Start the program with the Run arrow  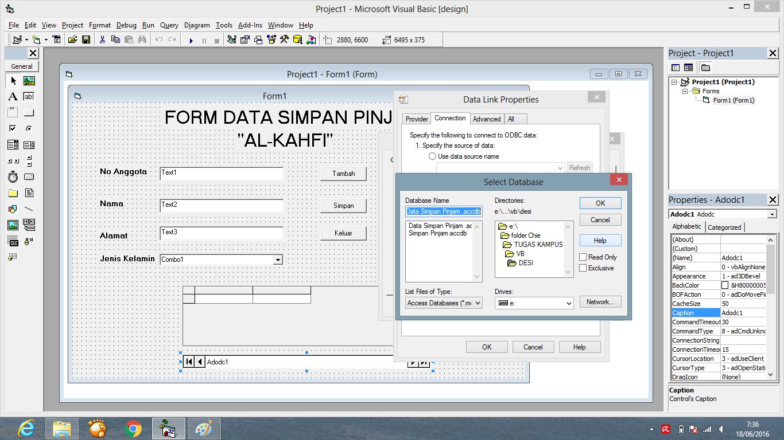(x=191, y=40)
